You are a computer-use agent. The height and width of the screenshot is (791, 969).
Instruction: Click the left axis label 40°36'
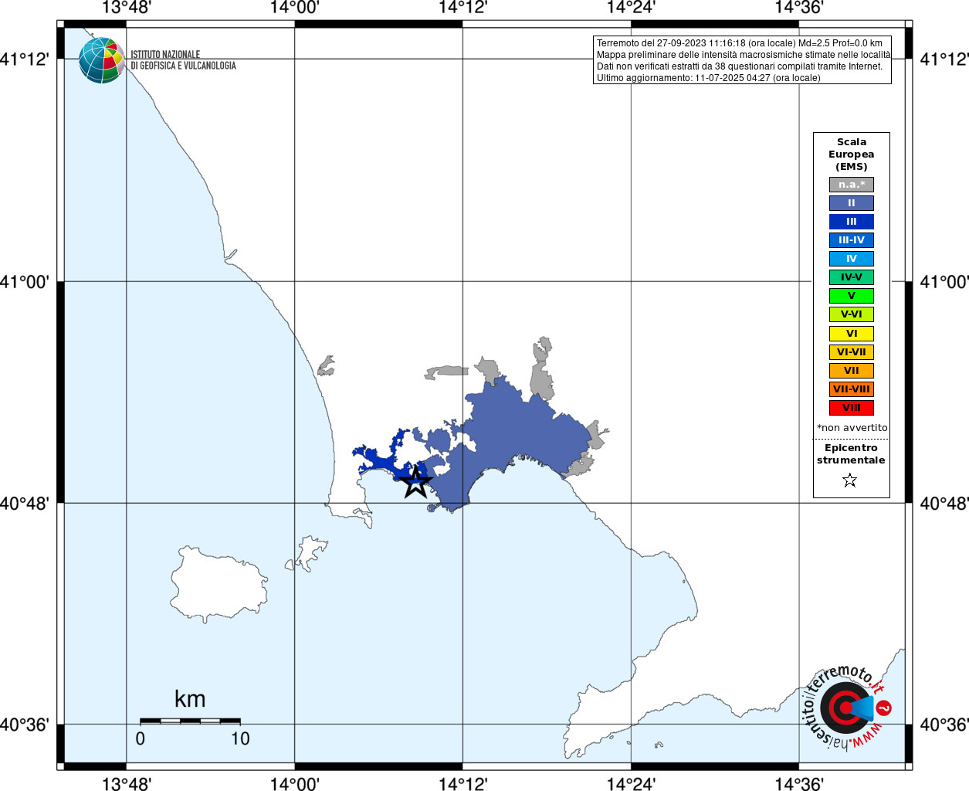(x=25, y=725)
